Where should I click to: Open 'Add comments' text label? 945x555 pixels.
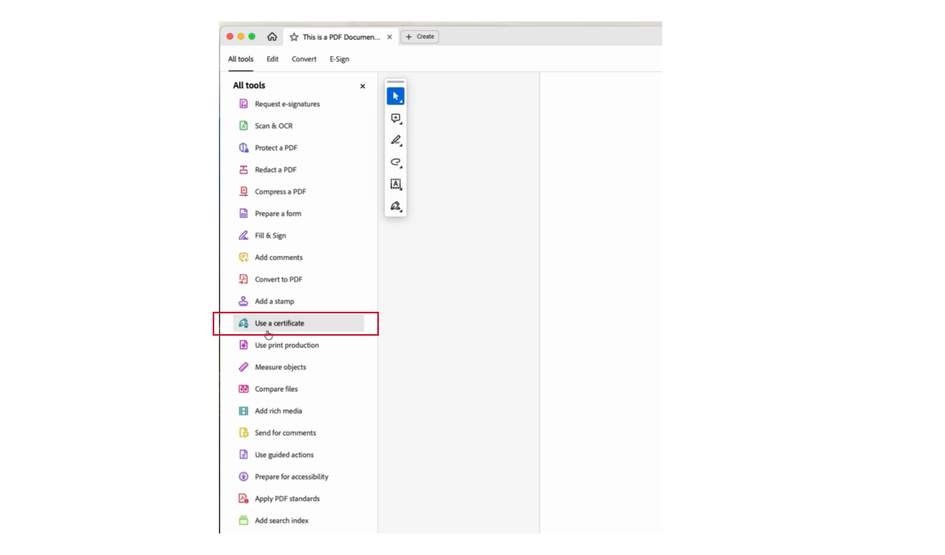pos(279,257)
